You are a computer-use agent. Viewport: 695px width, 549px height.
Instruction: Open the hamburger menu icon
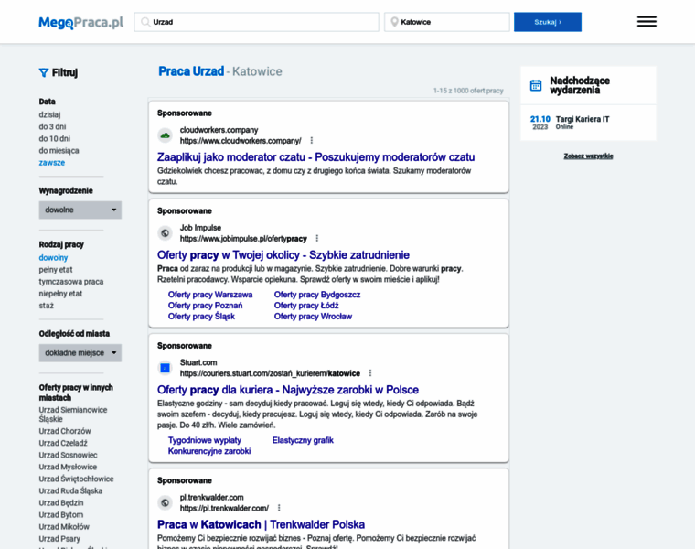click(647, 21)
